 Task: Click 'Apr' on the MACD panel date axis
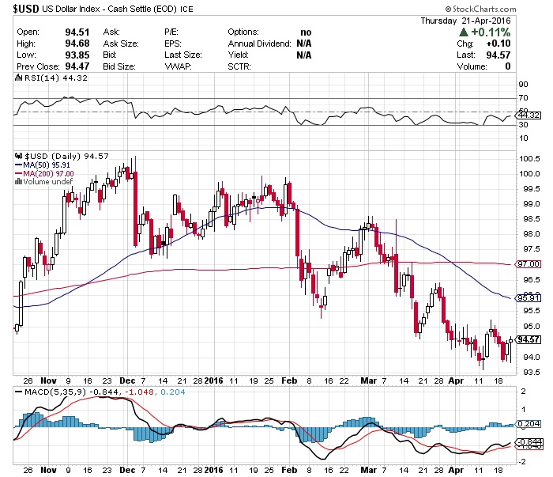(456, 471)
